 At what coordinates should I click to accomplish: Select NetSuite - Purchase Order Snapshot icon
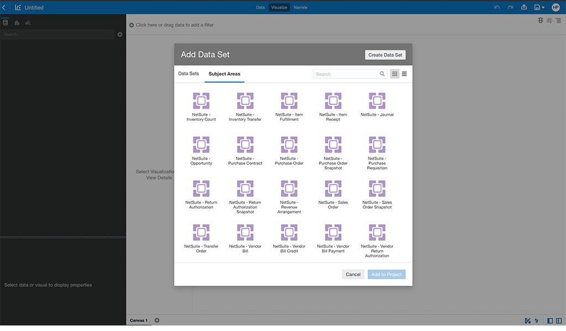tap(333, 145)
